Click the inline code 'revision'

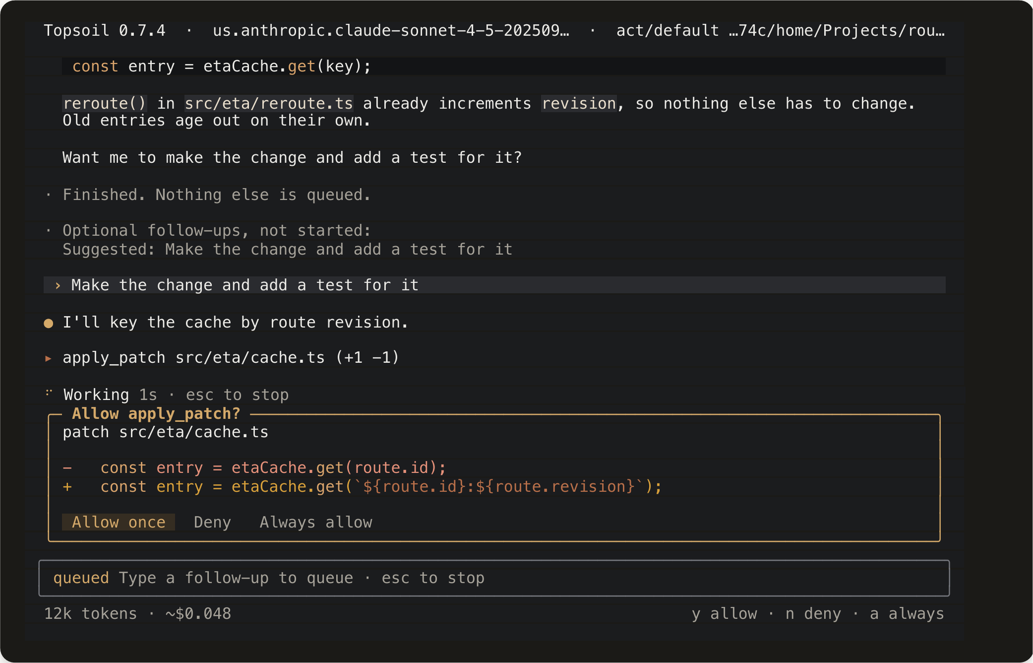578,103
